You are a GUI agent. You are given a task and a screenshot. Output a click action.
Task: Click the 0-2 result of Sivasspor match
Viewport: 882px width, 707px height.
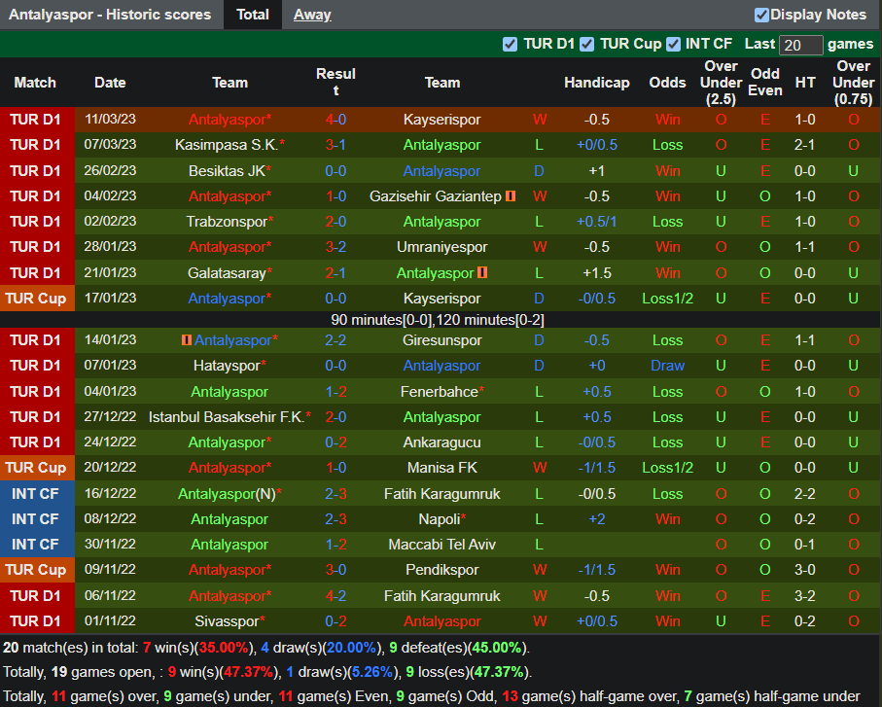(335, 621)
